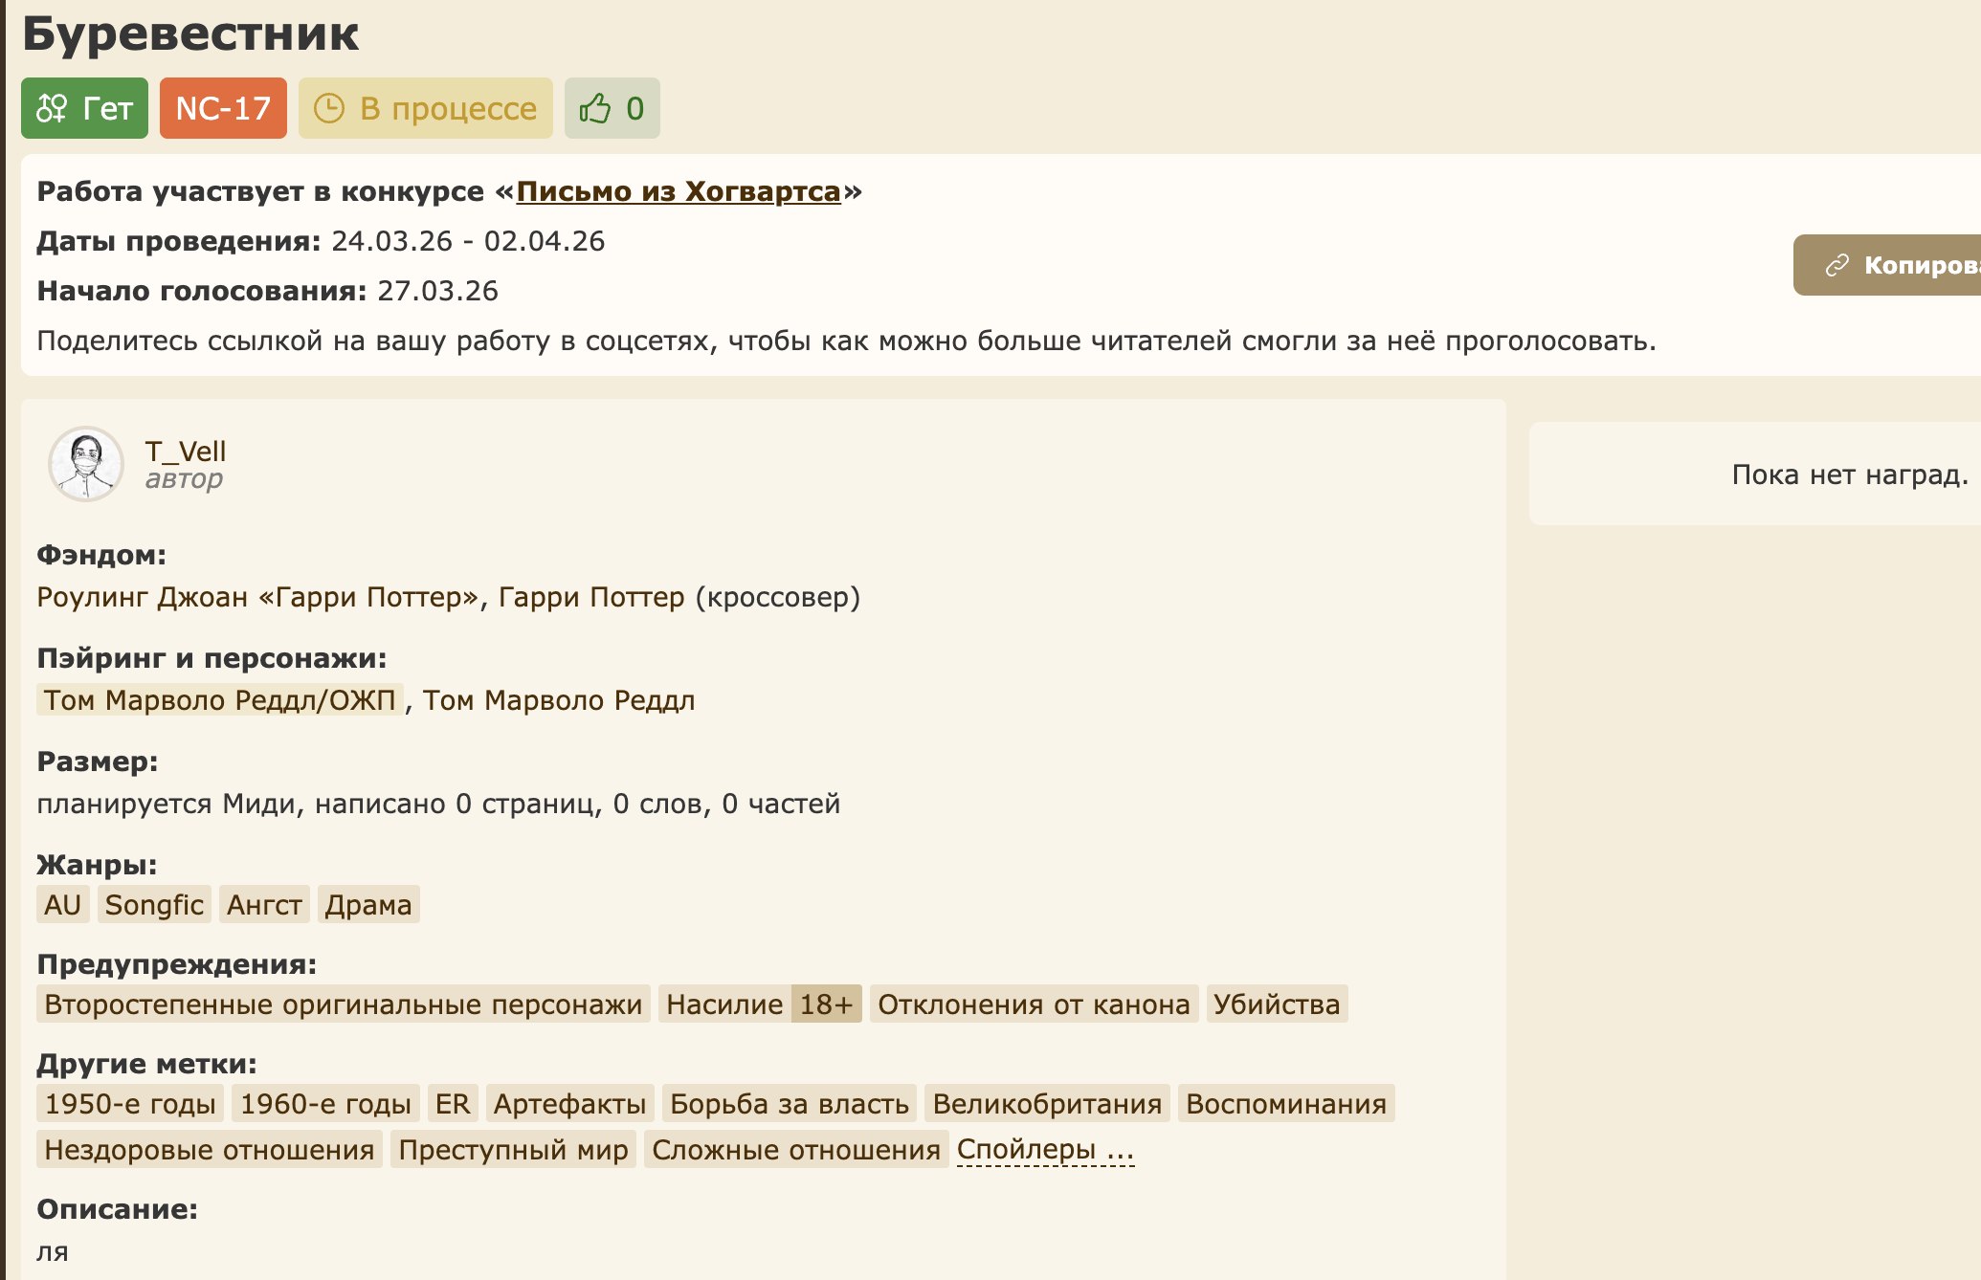Viewport: 1981px width, 1280px height.
Task: Click 'Роулинг Джоан «Гарри Поттер»' fandom link
Action: (x=257, y=597)
